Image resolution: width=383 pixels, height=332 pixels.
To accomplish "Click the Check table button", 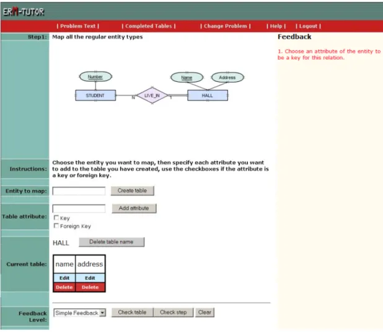I will pos(133,312).
